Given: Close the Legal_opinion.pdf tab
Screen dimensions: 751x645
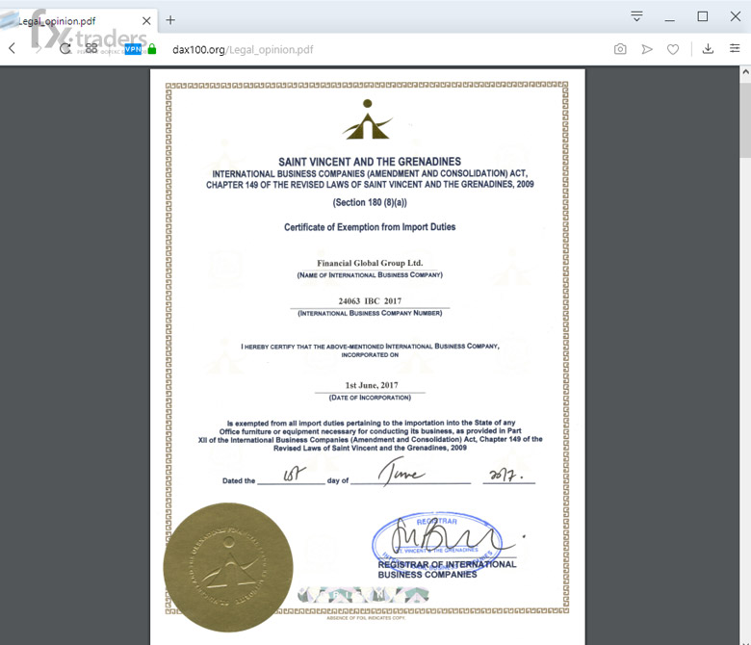Looking at the screenshot, I should tap(146, 21).
